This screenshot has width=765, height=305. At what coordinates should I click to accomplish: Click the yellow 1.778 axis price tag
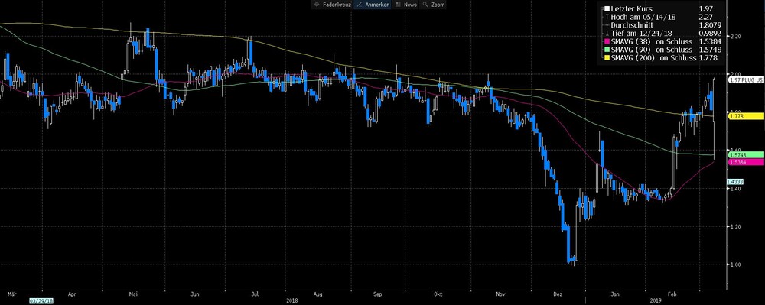coord(745,116)
